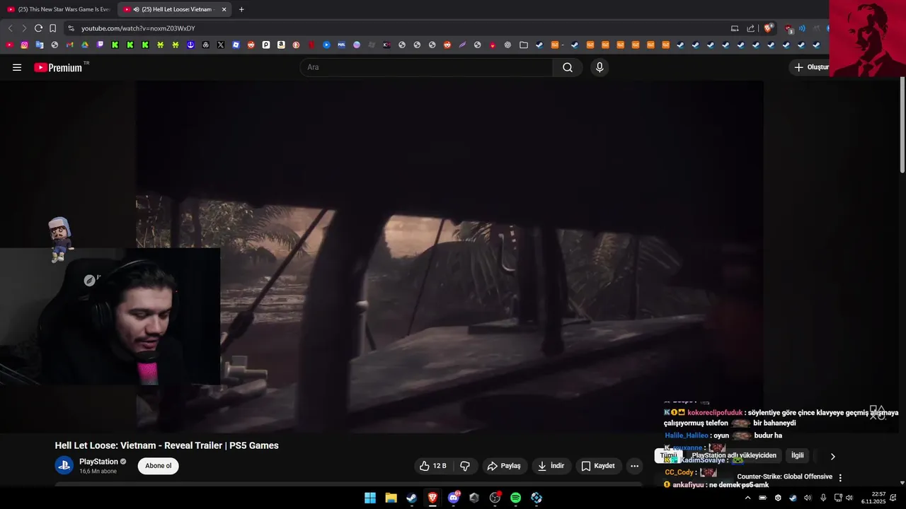Open the Windows Start menu
The height and width of the screenshot is (509, 906).
370,498
